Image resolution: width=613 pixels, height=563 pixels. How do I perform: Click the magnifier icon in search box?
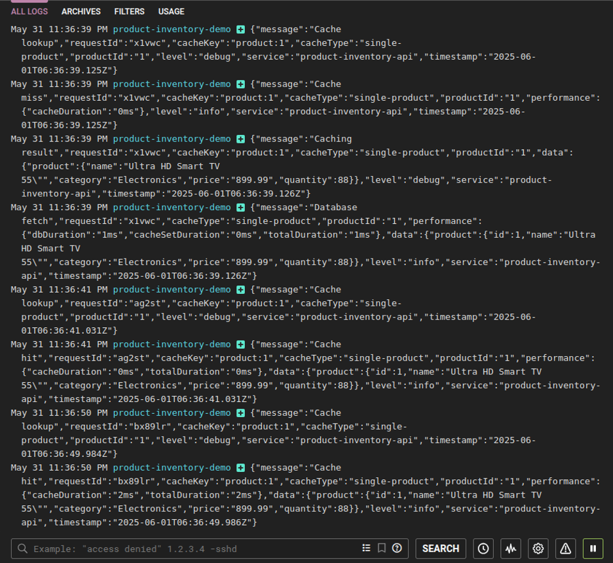point(23,549)
